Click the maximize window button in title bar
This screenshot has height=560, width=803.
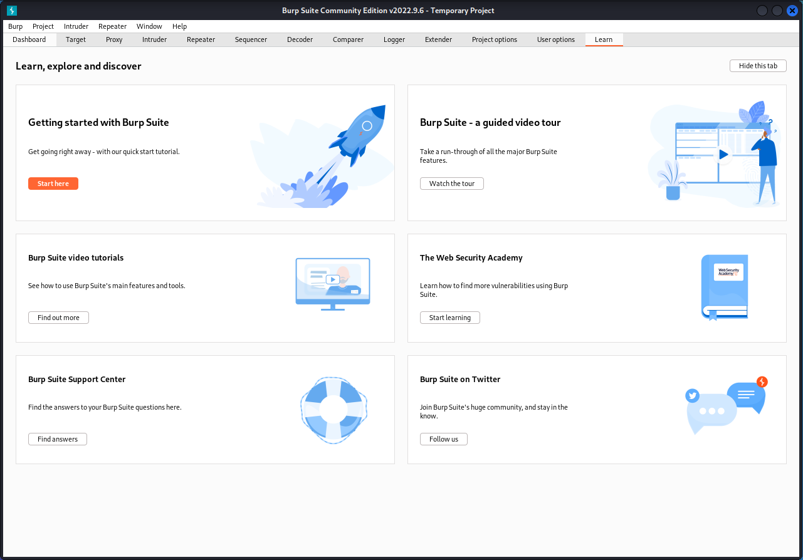click(777, 11)
